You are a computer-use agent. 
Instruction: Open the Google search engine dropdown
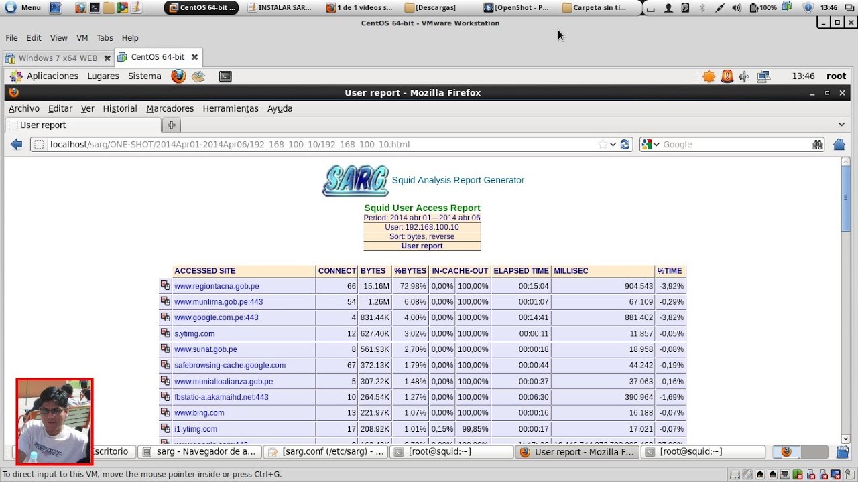pyautogui.click(x=650, y=144)
